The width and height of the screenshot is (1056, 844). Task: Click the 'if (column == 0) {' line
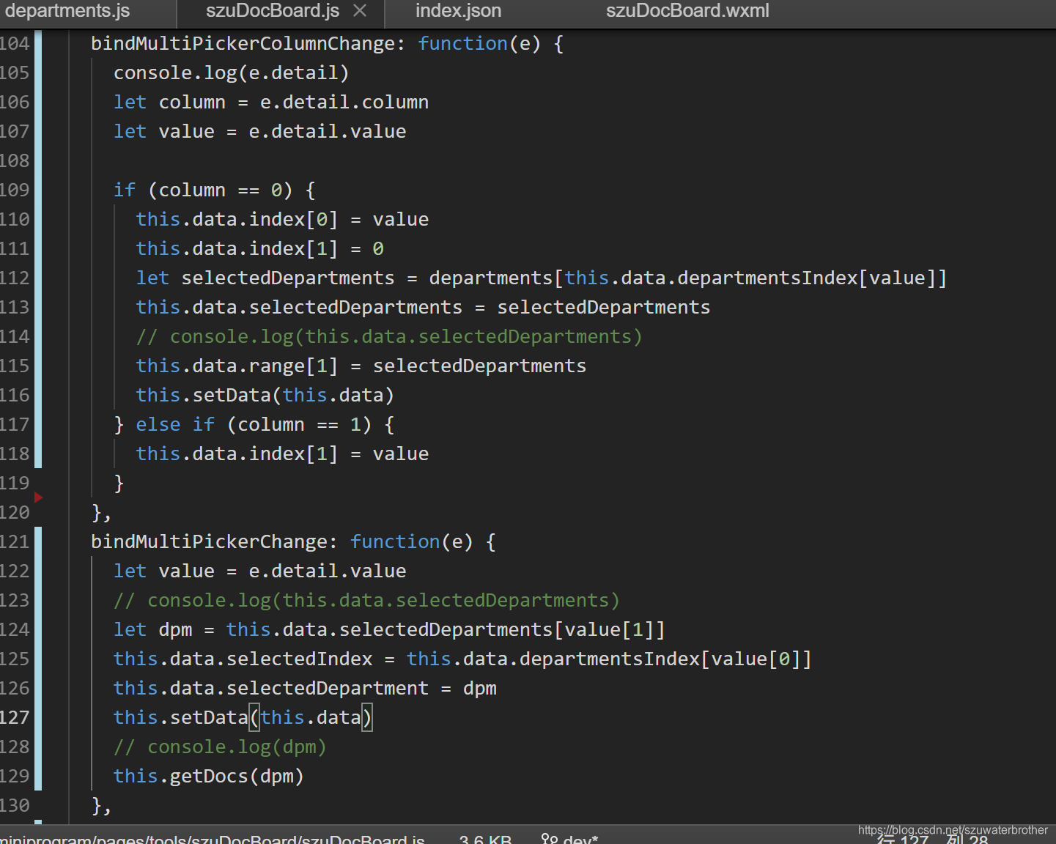215,190
